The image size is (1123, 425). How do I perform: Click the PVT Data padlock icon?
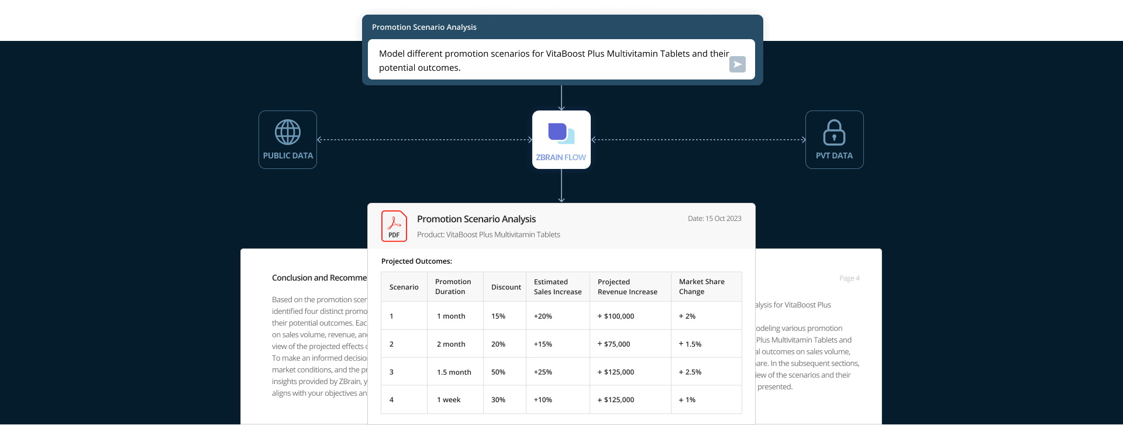[x=834, y=132]
